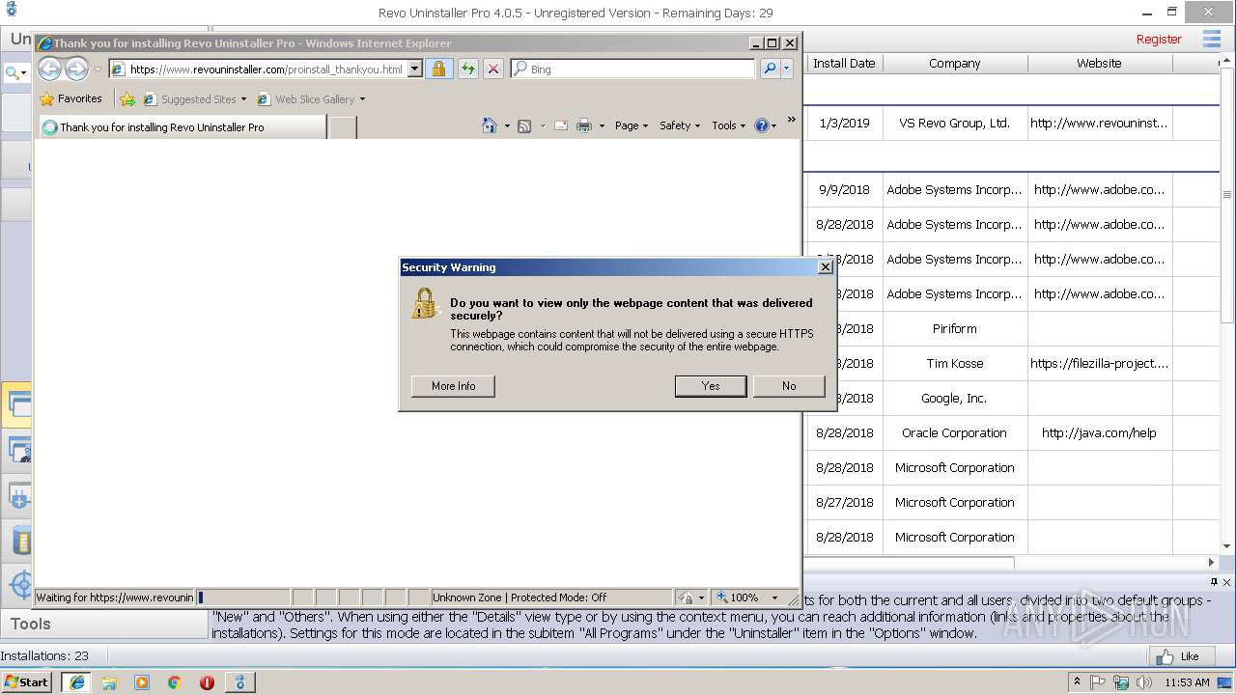This screenshot has width=1236, height=695.
Task: Open the Revo Uninstaller hamburger menu
Action: 1212,39
